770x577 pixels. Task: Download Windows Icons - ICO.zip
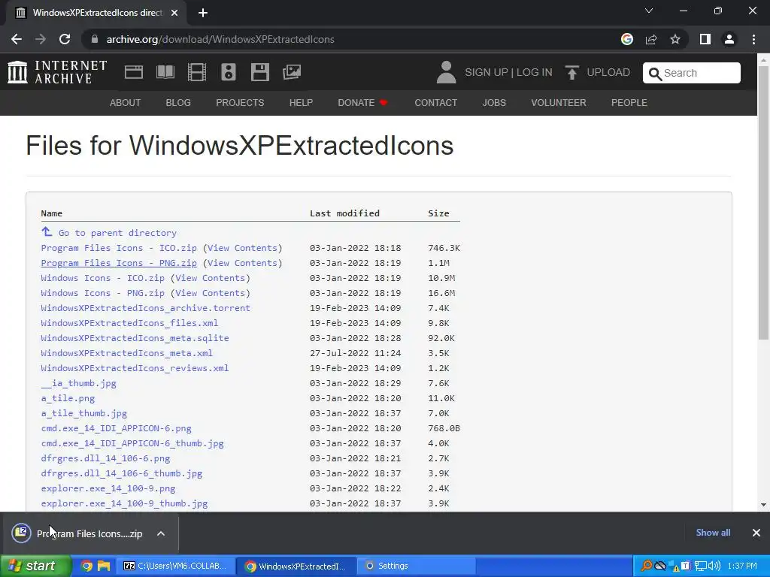click(x=102, y=278)
